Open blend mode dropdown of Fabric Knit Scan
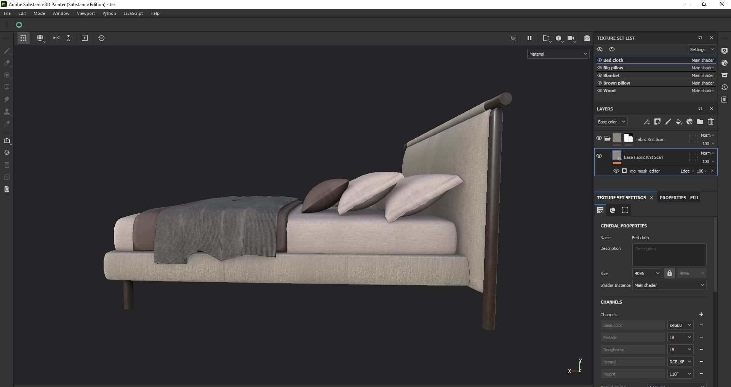This screenshot has width=731, height=387. pos(707,136)
